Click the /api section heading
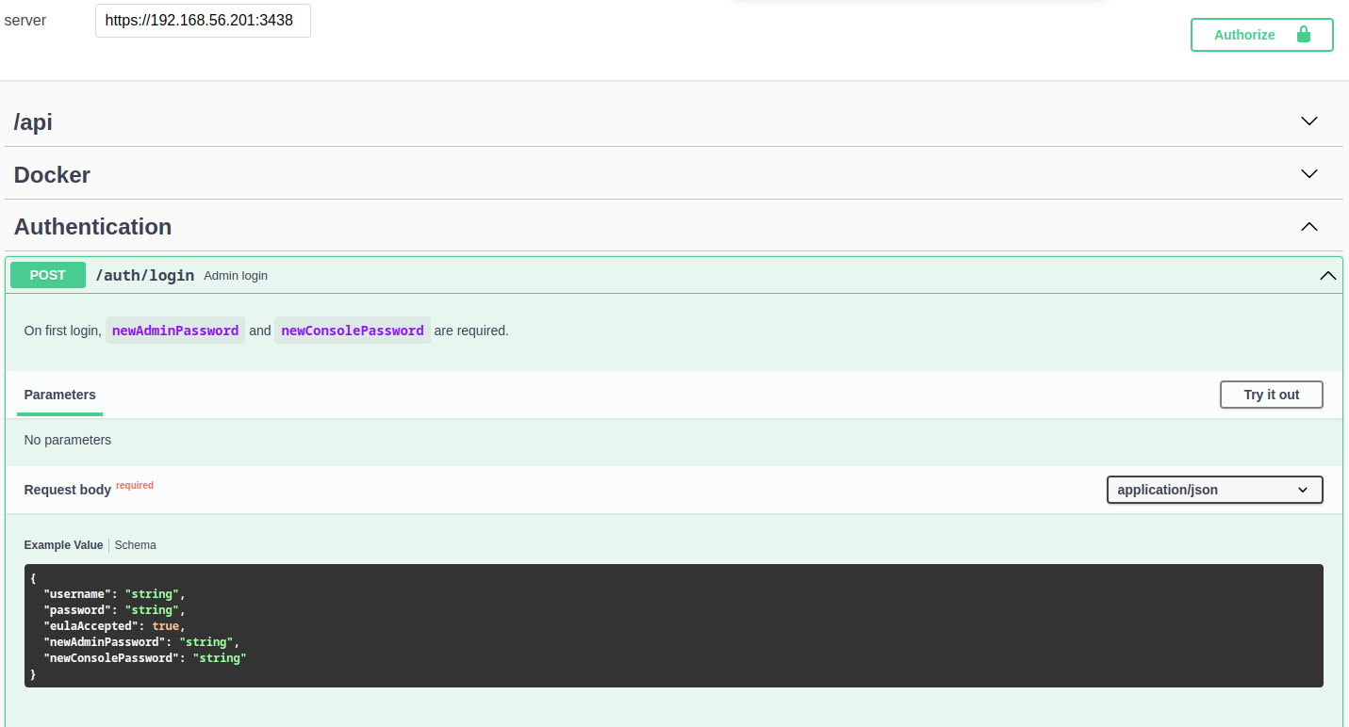Screen dimensions: 1349x727 tap(33, 122)
